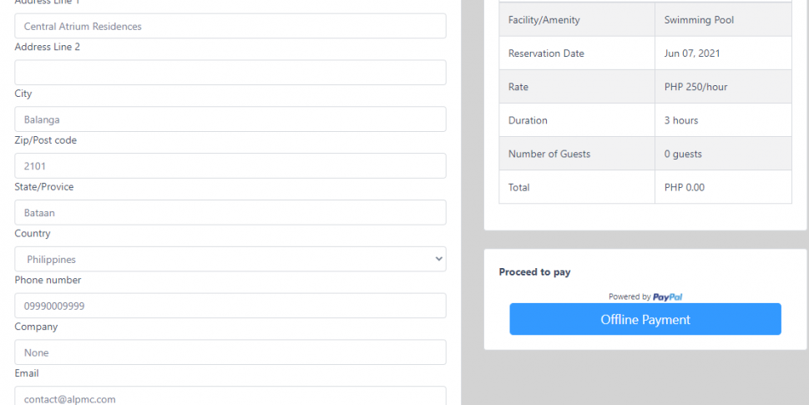Click the Swimming Pool table cell
This screenshot has width=809, height=405.
[699, 20]
